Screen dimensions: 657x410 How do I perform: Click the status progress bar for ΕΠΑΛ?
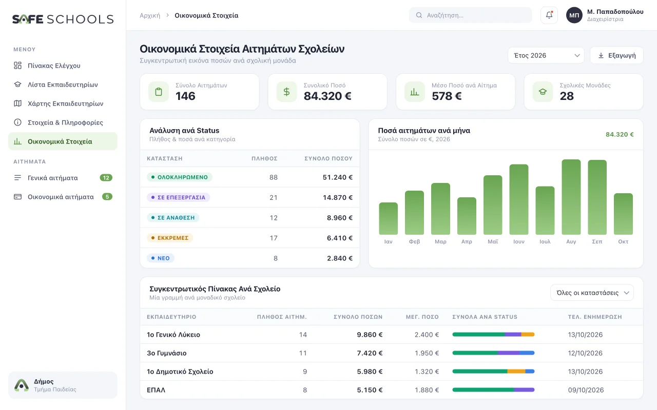493,390
